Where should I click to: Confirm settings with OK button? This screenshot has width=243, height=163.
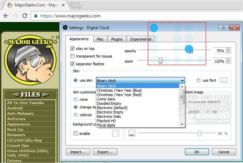click(197, 152)
